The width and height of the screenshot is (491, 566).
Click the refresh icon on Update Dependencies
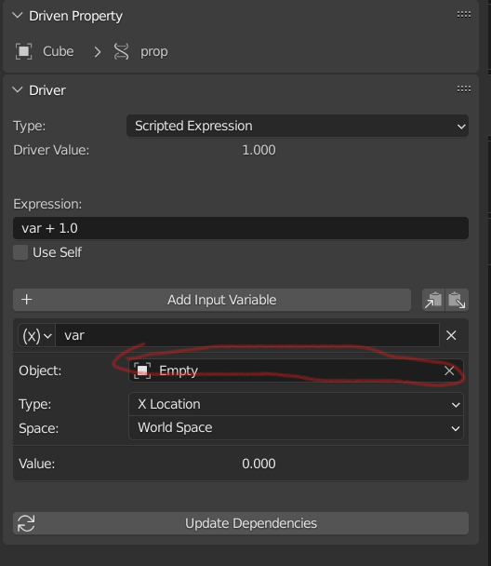coord(26,523)
